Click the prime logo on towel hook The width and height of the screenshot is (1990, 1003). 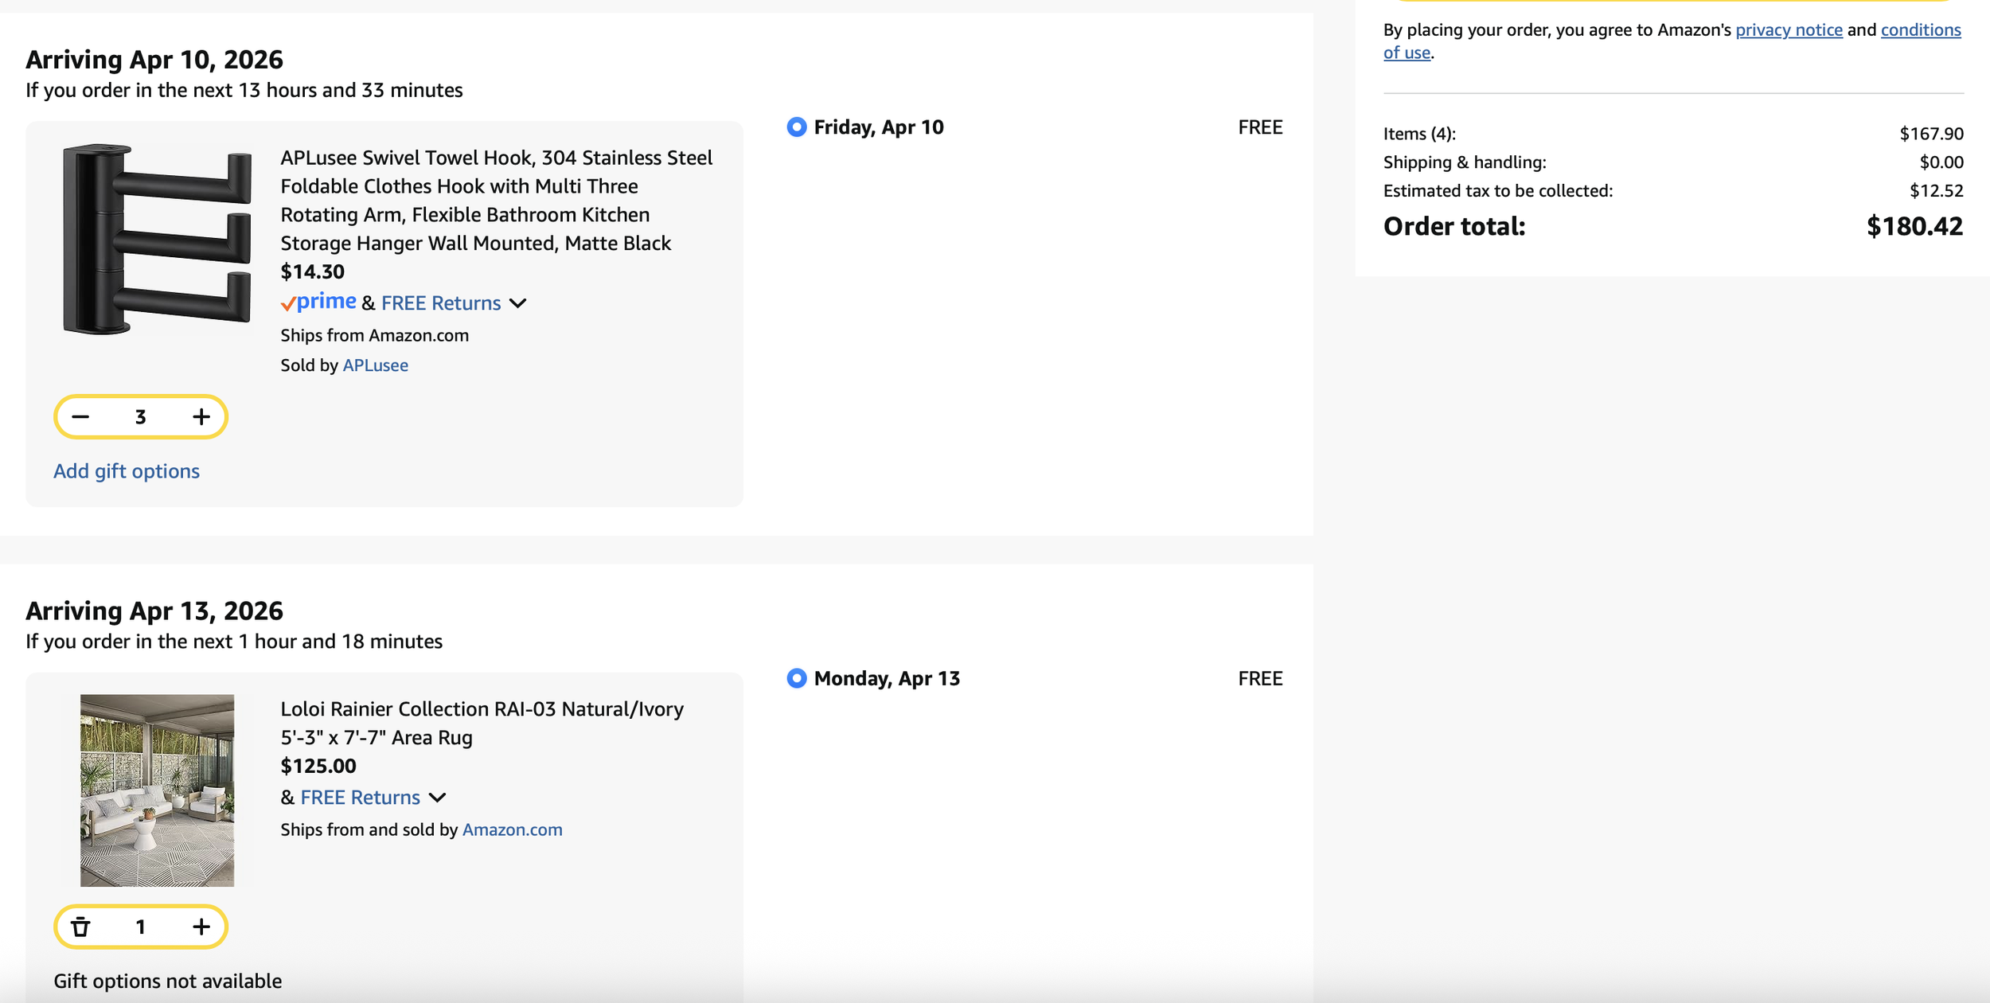[319, 302]
